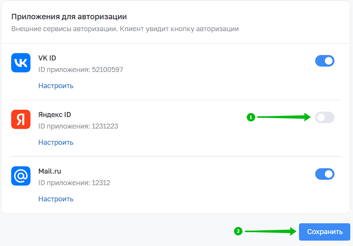Screen dimensions: 353x246
Task: Open Настроить link under Mail.ru
Action: pos(56,199)
